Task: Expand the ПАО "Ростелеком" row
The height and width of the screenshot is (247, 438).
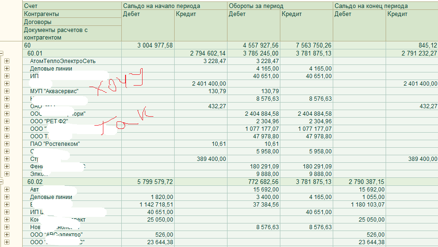Action: (x=7, y=144)
